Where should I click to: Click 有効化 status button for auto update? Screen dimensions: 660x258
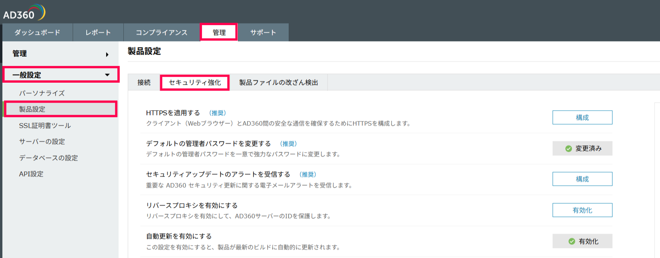tap(582, 241)
